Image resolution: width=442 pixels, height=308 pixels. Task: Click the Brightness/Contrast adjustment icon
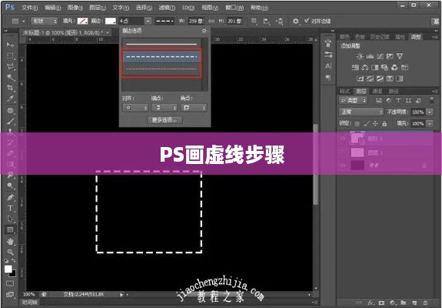point(360,56)
